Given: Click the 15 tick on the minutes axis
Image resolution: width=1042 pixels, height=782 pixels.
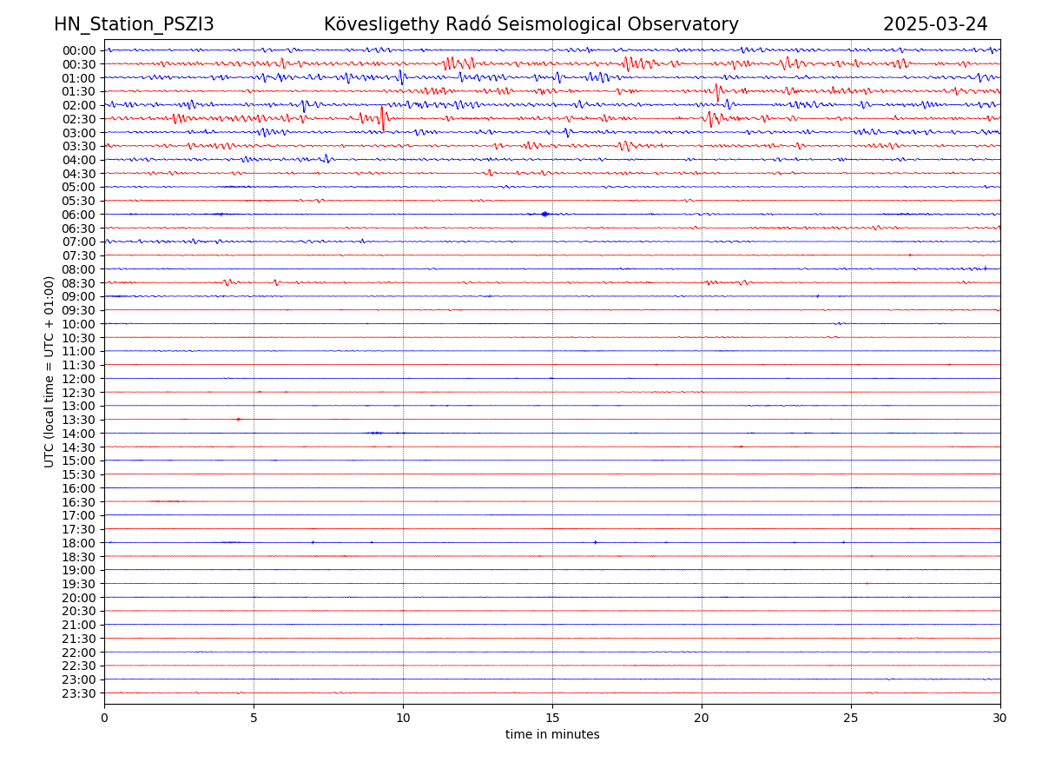Looking at the screenshot, I should pos(552,719).
